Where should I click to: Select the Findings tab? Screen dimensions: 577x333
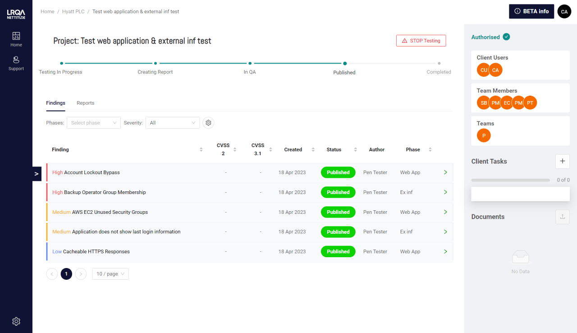[x=55, y=103]
